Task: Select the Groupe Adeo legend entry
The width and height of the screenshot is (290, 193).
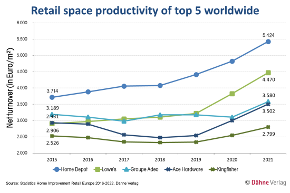Action: click(x=141, y=169)
